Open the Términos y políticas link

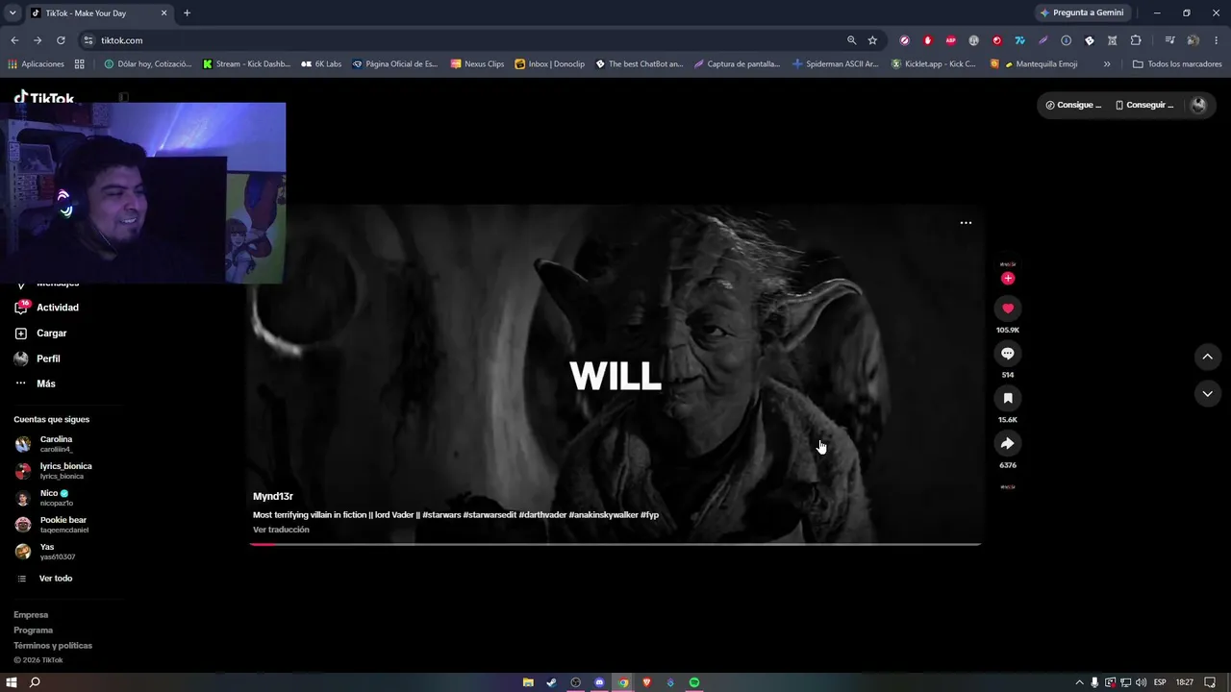point(53,646)
